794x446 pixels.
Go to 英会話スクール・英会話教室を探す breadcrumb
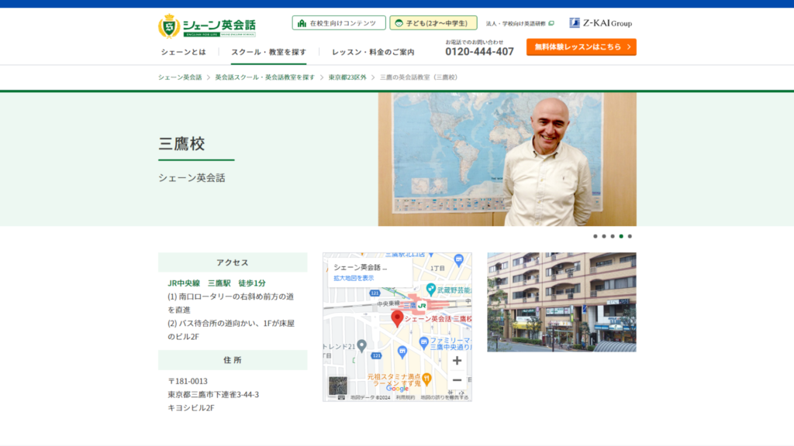pyautogui.click(x=265, y=77)
